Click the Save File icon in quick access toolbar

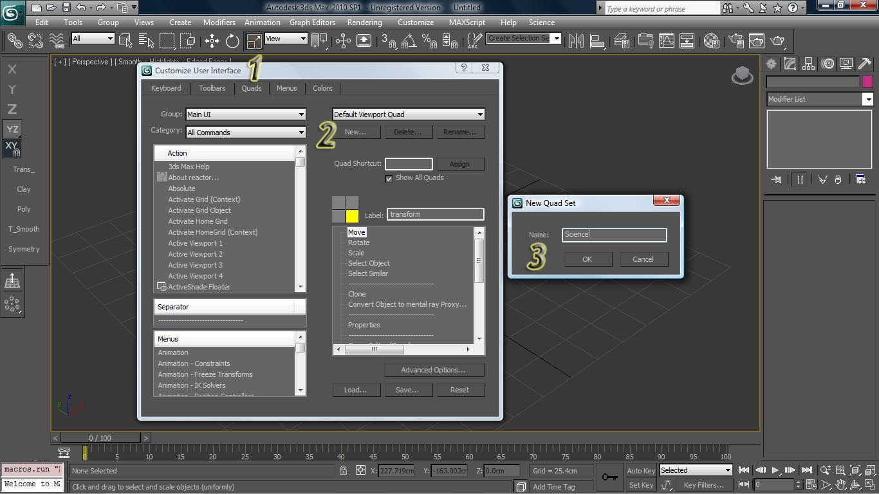click(66, 8)
